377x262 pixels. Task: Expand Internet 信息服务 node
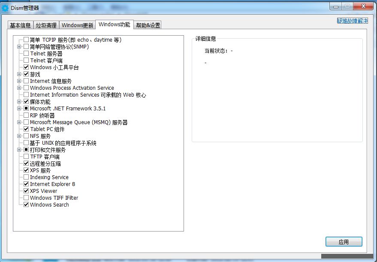[19, 81]
